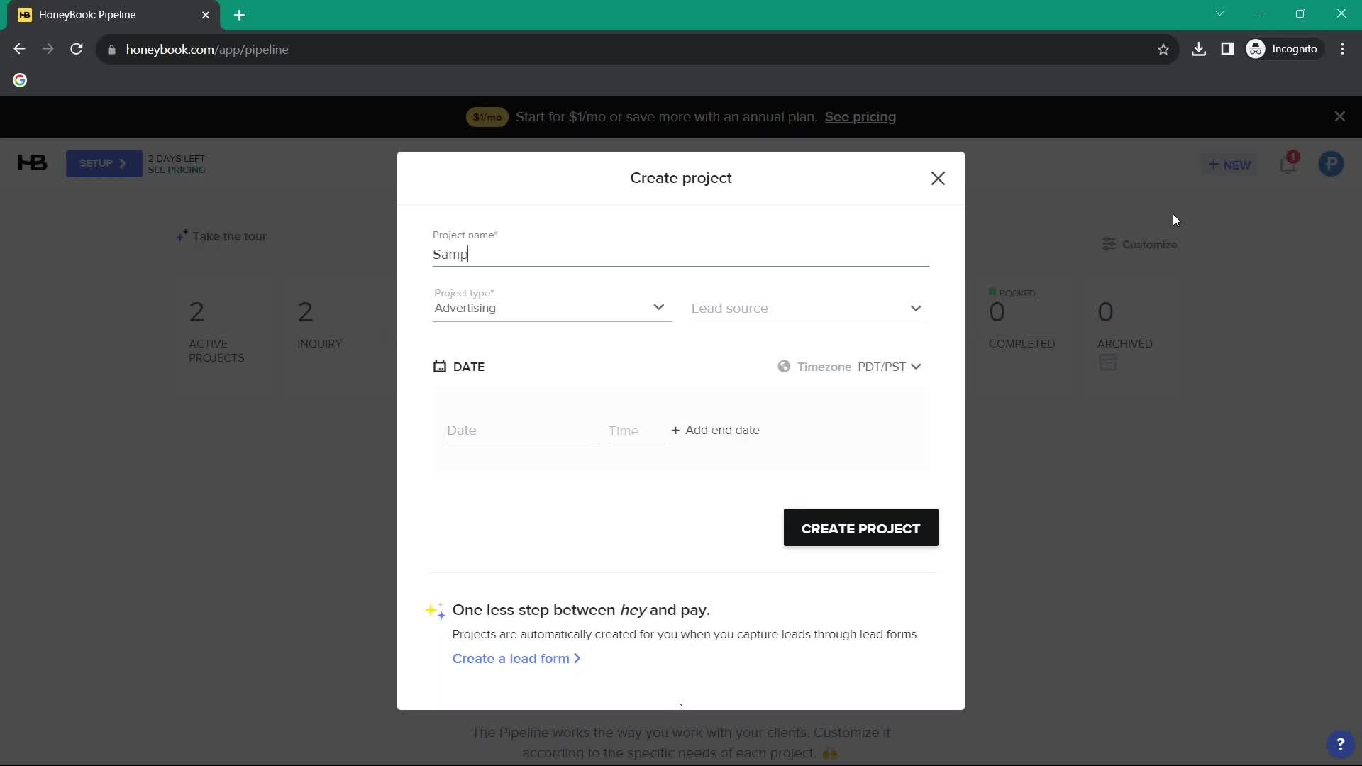Click the user profile icon
This screenshot has height=766, width=1362.
pos(1331,165)
